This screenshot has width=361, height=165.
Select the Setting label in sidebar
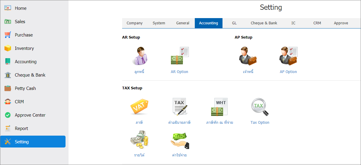[22, 142]
